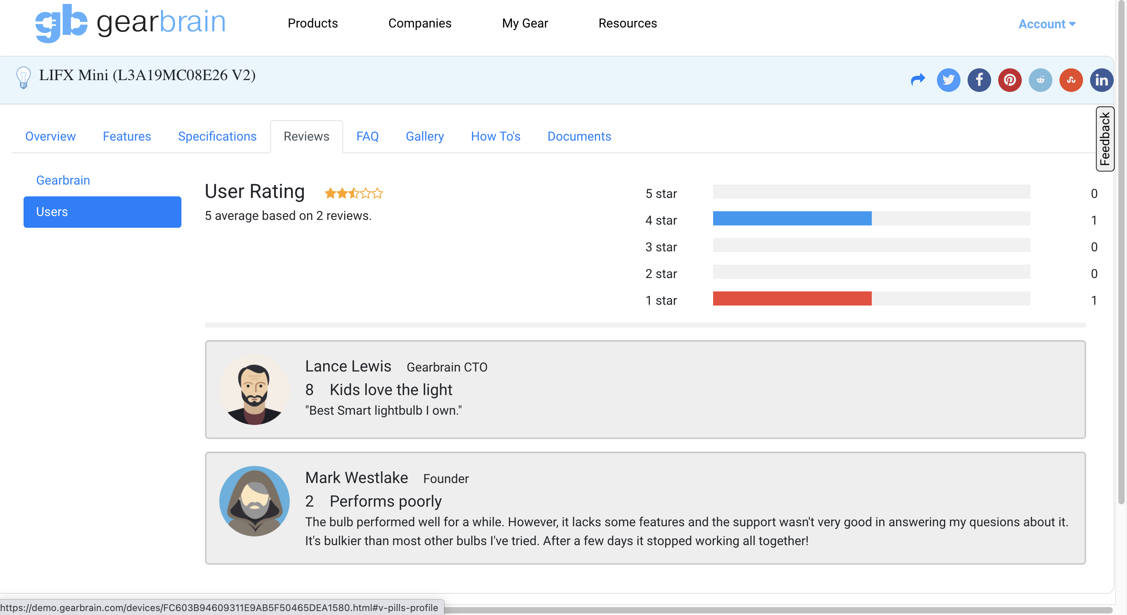Open the Account dropdown
The width and height of the screenshot is (1127, 615).
pos(1046,24)
